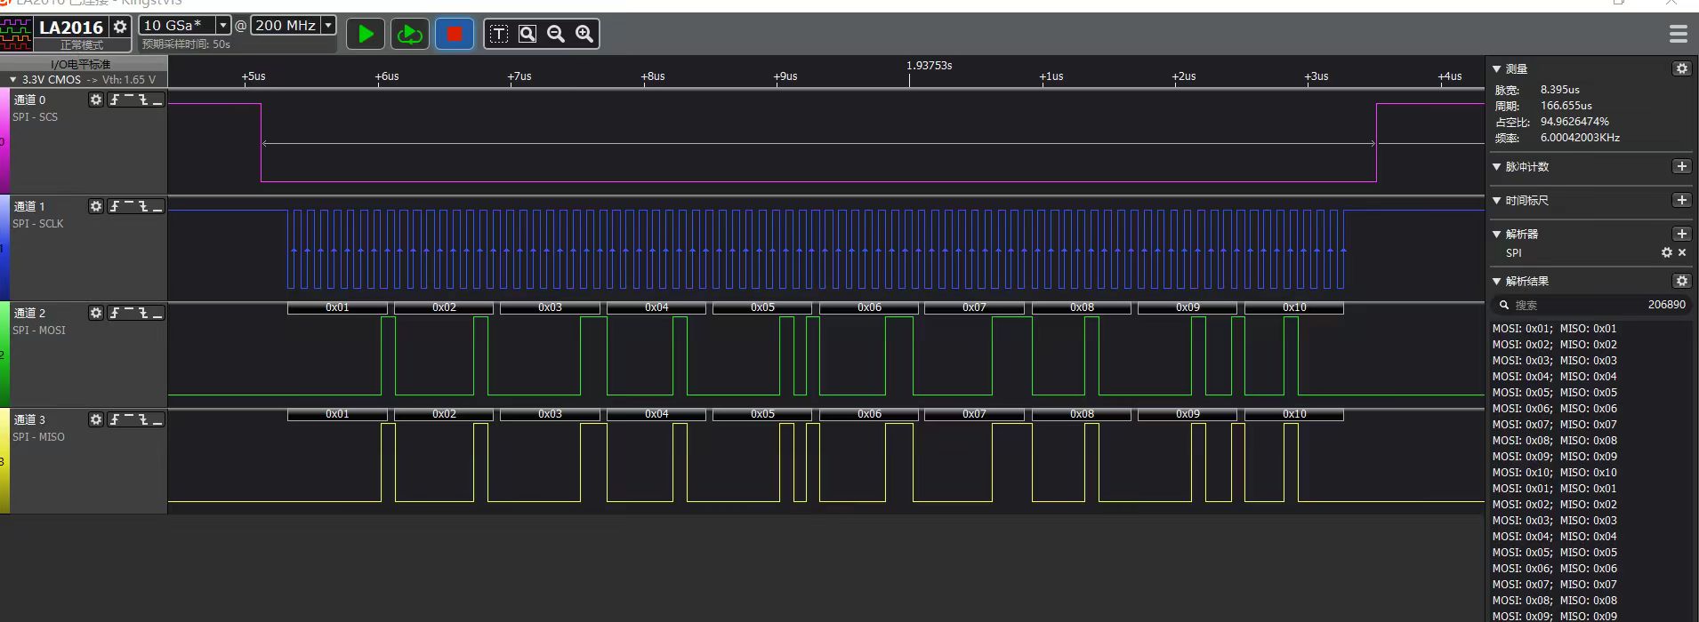Open the LA2016 device settings gear

pyautogui.click(x=120, y=27)
